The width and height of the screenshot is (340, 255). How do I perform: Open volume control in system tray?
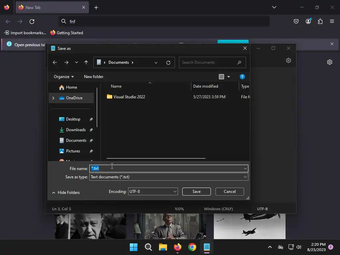(x=299, y=247)
